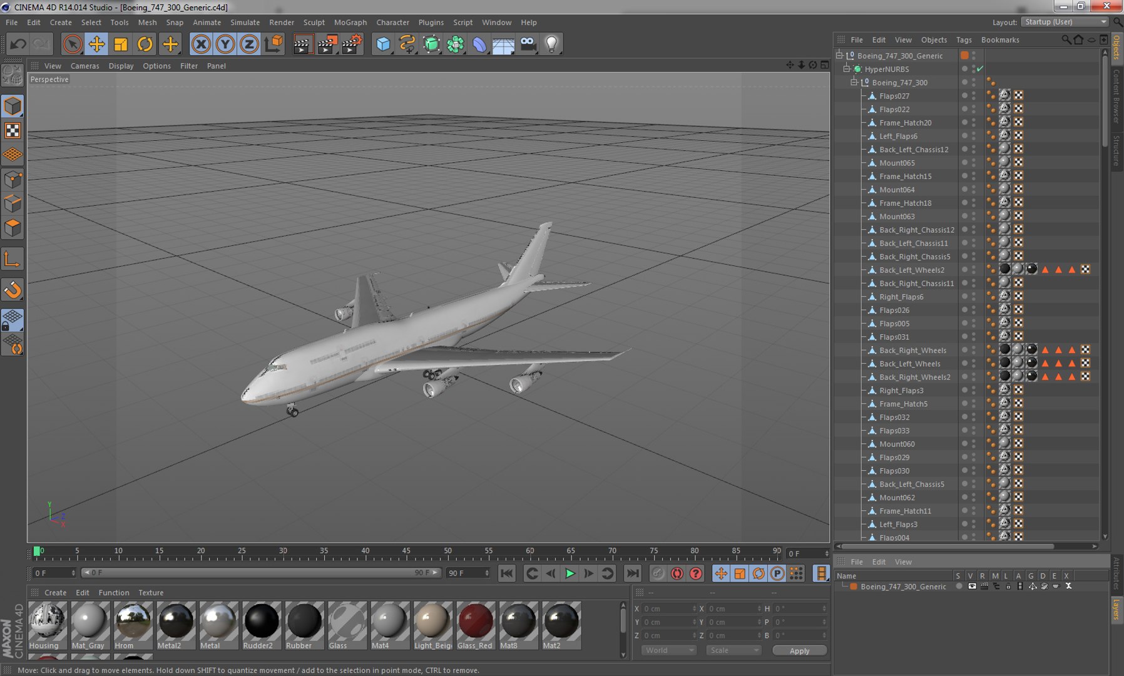Open the Spline pen tool icon

pos(407,44)
